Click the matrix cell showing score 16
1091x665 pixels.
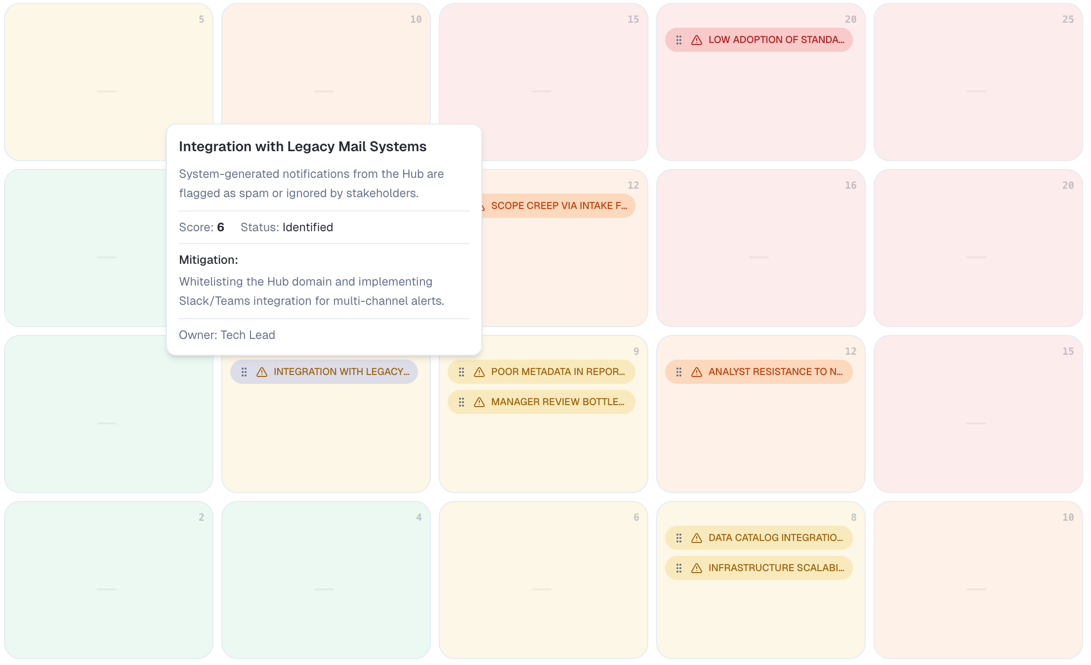(761, 248)
